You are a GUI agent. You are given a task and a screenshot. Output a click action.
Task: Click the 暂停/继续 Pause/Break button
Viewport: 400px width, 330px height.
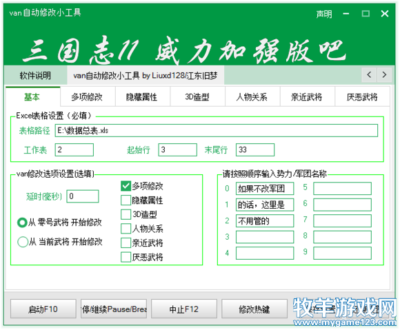click(114, 309)
